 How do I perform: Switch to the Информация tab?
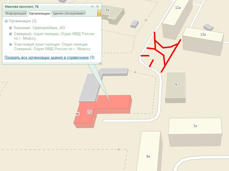(x=16, y=13)
